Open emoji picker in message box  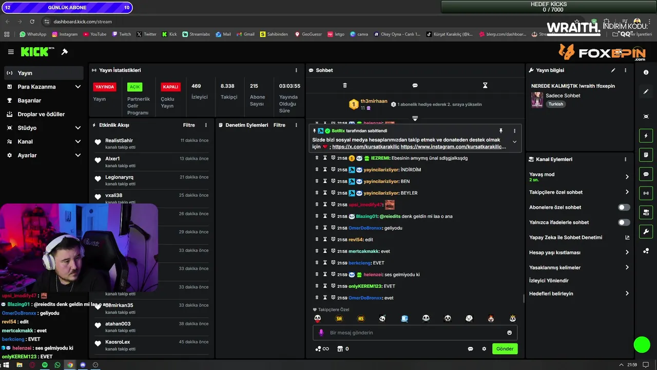[x=509, y=332]
